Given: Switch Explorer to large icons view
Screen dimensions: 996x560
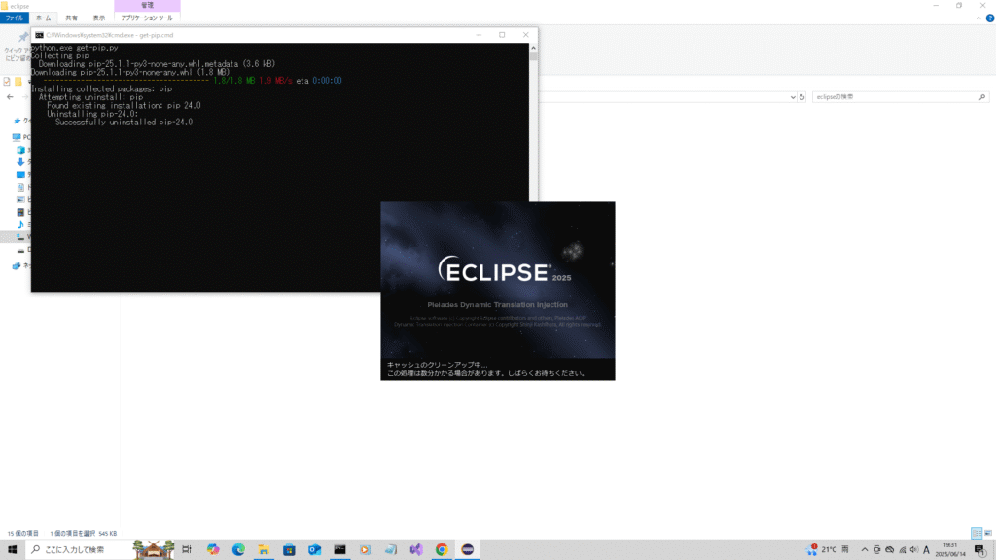Looking at the screenshot, I should 988,534.
